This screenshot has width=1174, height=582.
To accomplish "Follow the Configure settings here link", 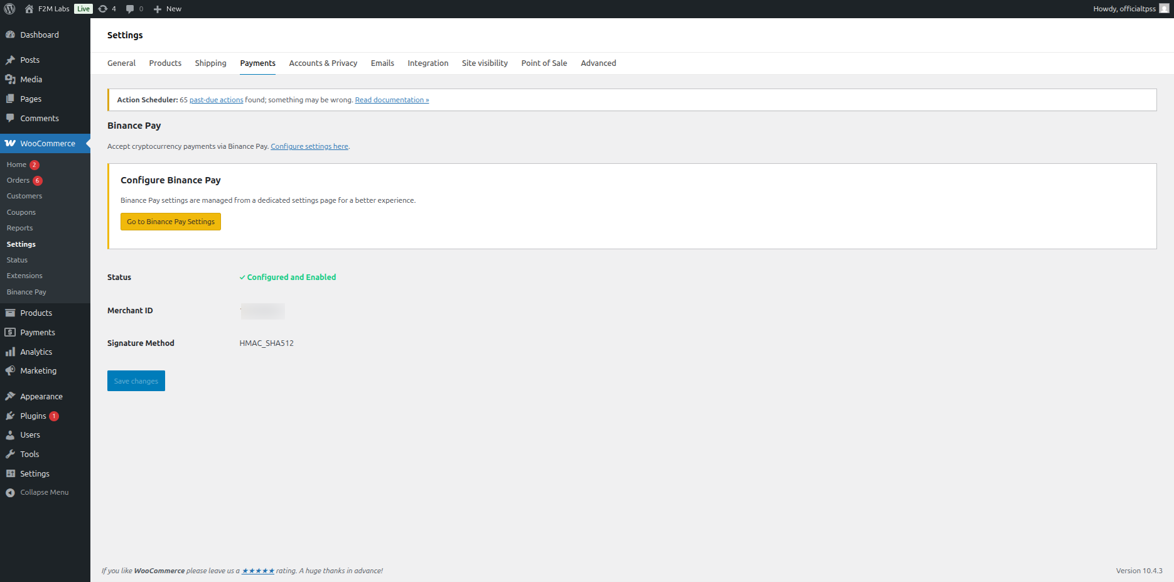I will (x=310, y=147).
